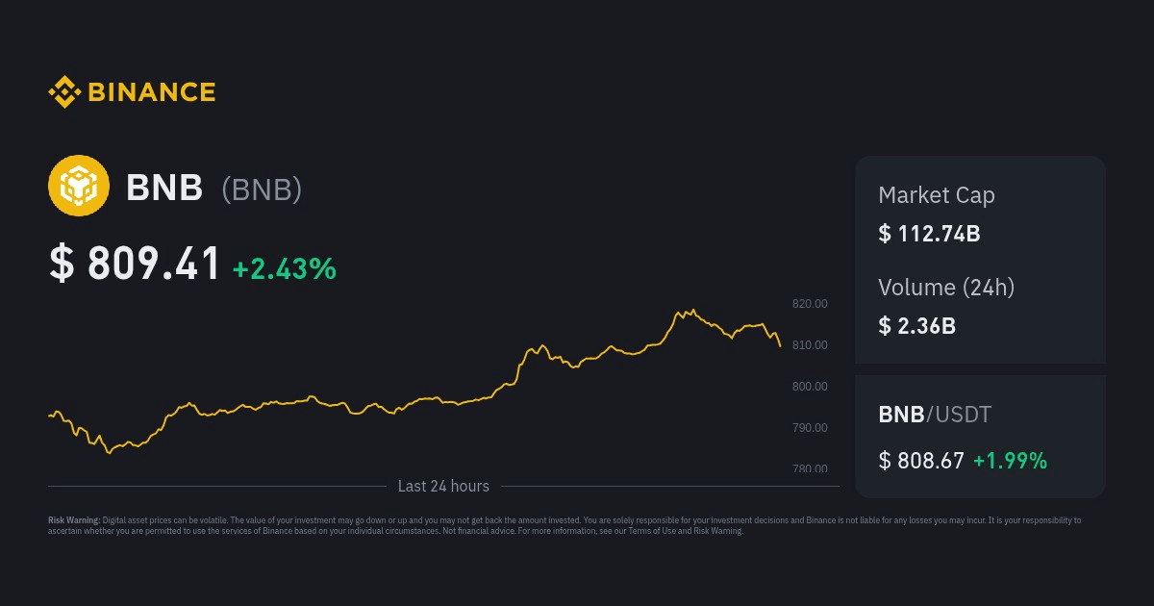Click the Binance diamond logo icon
The image size is (1154, 606).
pos(64,92)
